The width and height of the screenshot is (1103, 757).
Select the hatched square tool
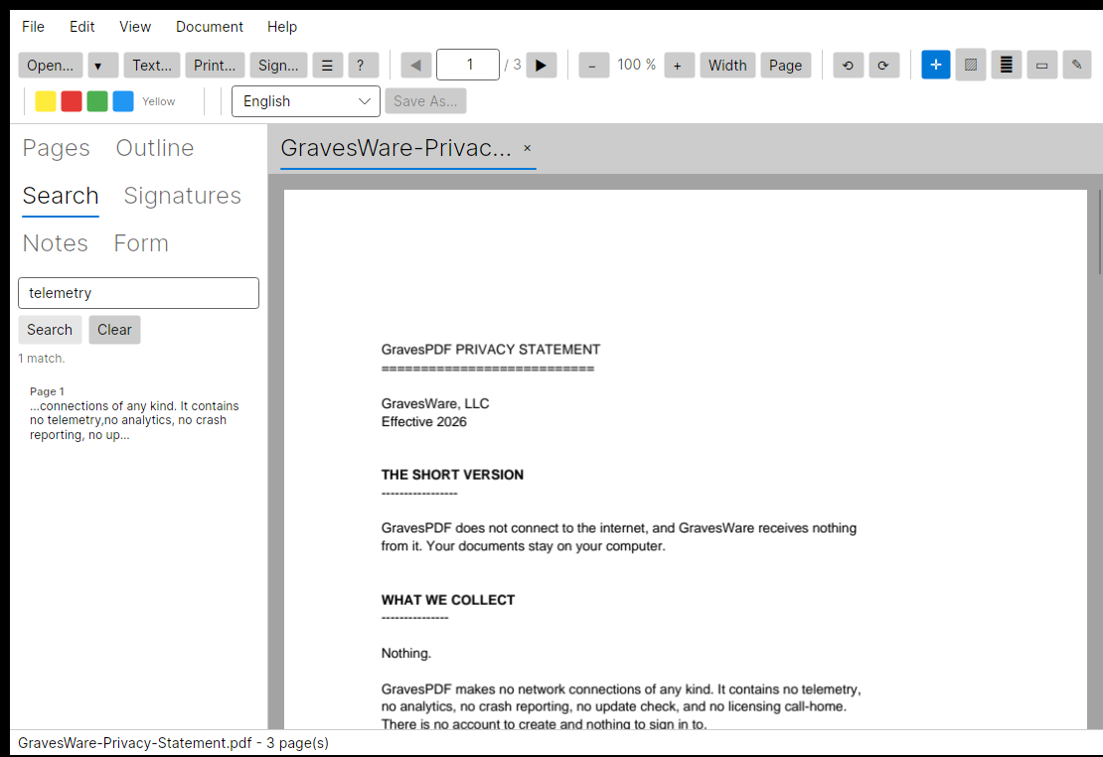[971, 65]
